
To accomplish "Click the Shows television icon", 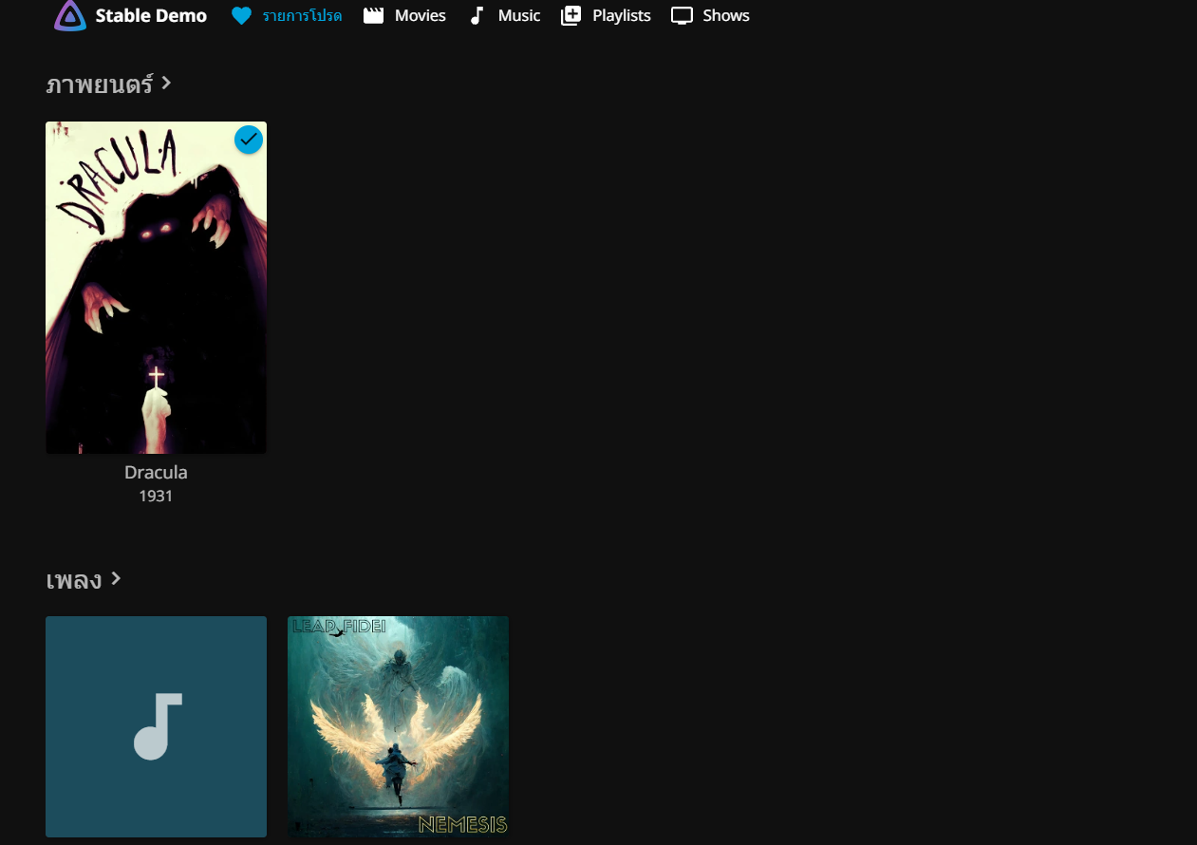I will pyautogui.click(x=682, y=16).
